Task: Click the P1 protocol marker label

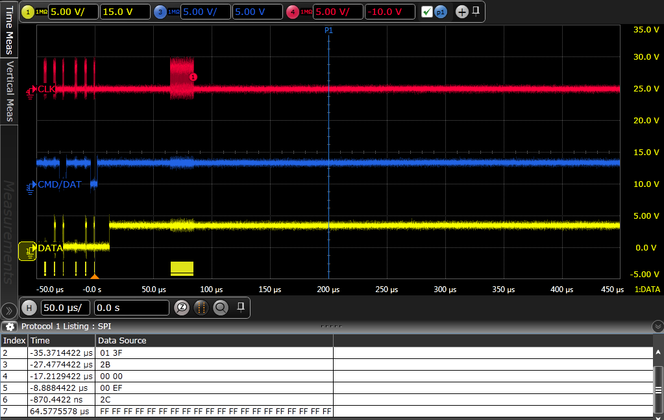Action: point(328,31)
